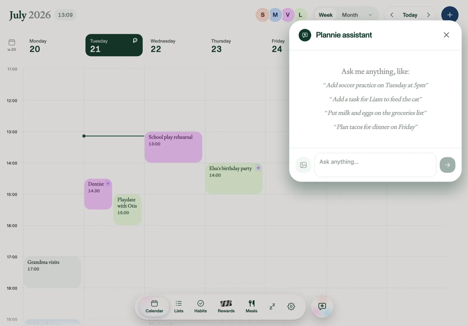Image resolution: width=468 pixels, height=326 pixels.
Task: Click the week 30 calendar icon
Action: point(12,42)
